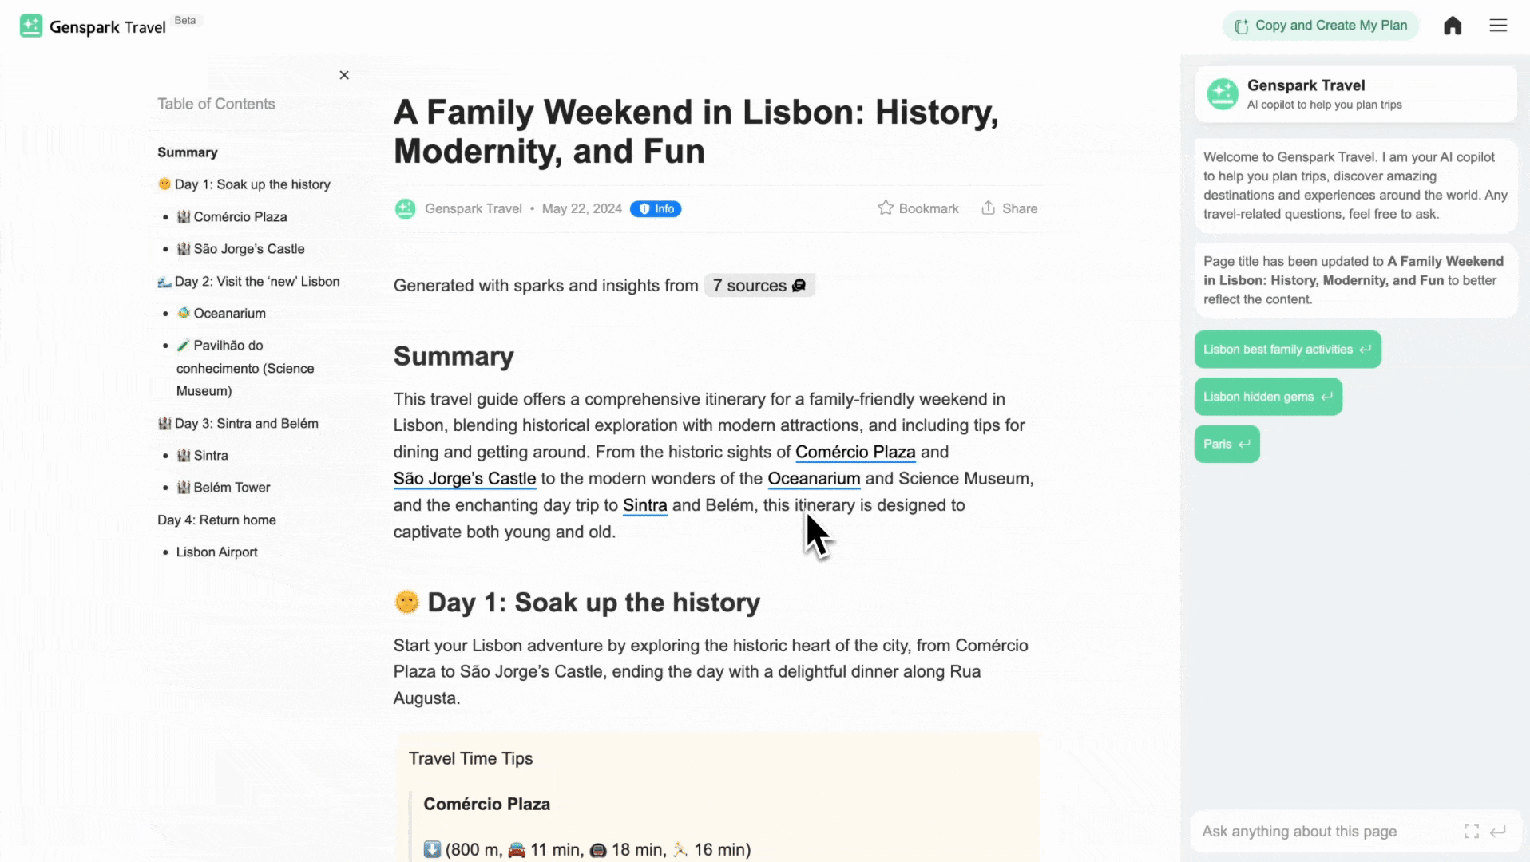
Task: Go to Lisbon Airport in contents
Action: pos(216,552)
